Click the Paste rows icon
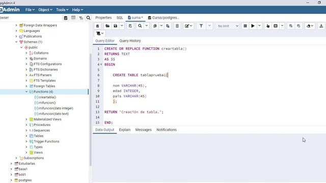Image resolution: width=326 pixels, height=183 pixels. (x=168, y=26)
